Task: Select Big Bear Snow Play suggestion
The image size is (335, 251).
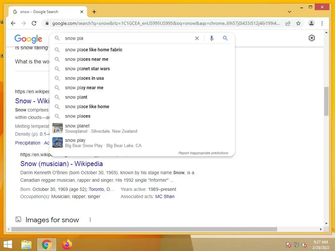Action: (142, 142)
